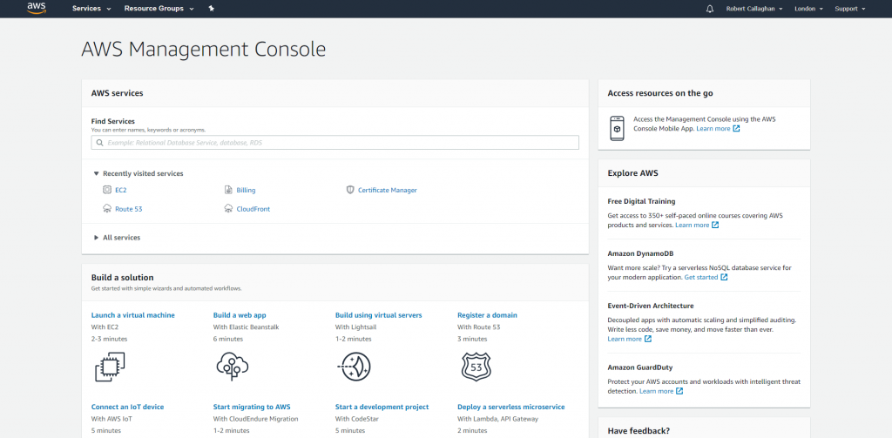Click the Have feedback? panel heading
Viewport: 892px width, 438px height.
pyautogui.click(x=639, y=431)
